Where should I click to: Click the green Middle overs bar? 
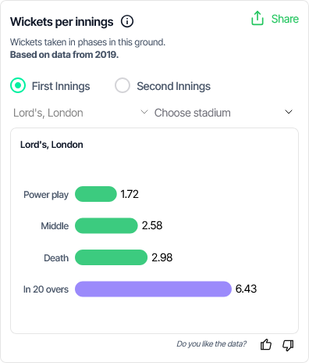point(106,225)
